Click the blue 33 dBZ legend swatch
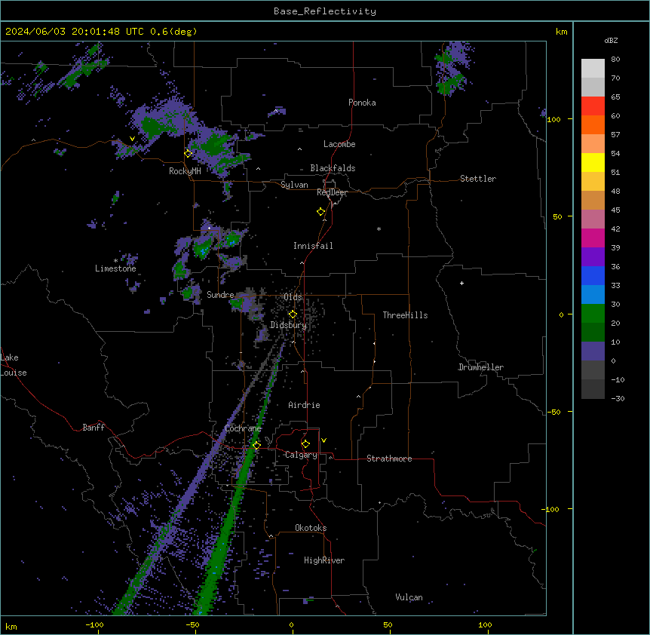This screenshot has height=635, width=650. [593, 275]
